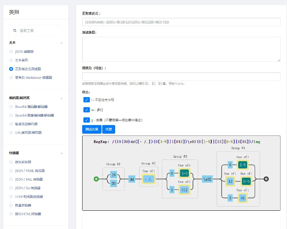Select the UNIX 时间戳转换器 tool
This screenshot has height=229, width=287.
point(29,197)
